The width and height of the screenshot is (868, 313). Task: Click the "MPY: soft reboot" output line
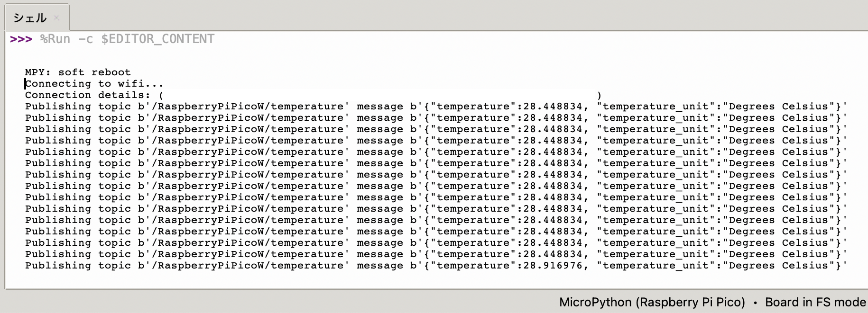(x=77, y=72)
